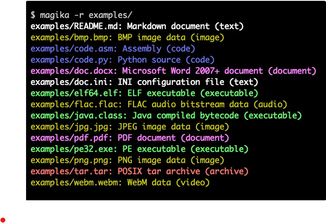Click the word (archive) in red text

point(227,171)
